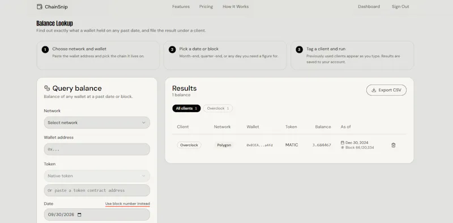Filter results by Overclock client tab

click(x=218, y=108)
